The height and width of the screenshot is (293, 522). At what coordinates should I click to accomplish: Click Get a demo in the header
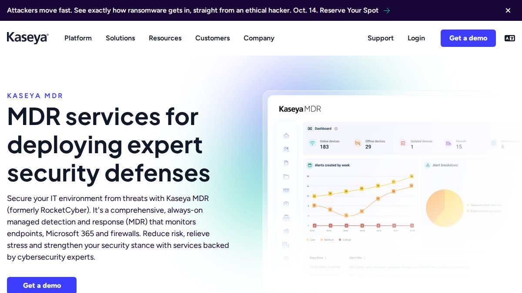[x=468, y=38]
